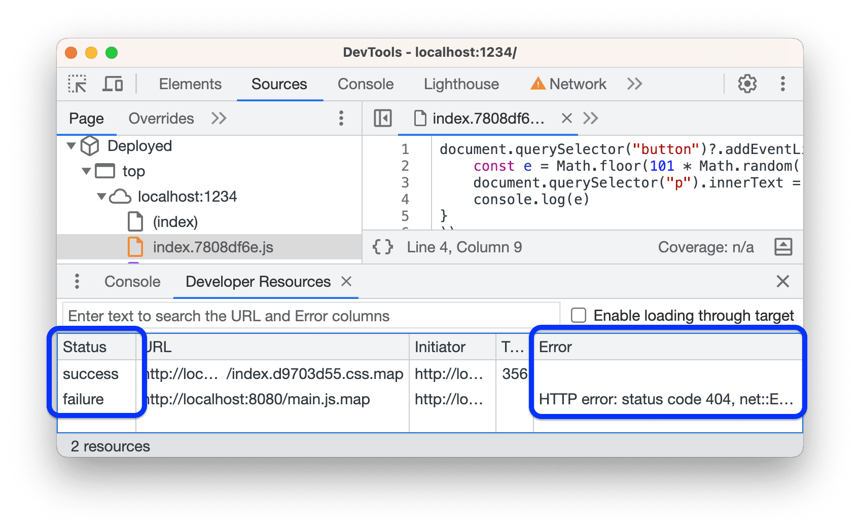The width and height of the screenshot is (860, 532).
Task: Switch to the Lighthouse tab
Action: coord(461,84)
